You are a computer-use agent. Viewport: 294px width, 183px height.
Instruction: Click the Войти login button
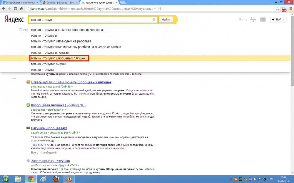coord(278,19)
